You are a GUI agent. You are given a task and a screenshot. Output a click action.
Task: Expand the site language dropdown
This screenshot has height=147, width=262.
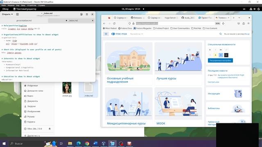click(136, 34)
